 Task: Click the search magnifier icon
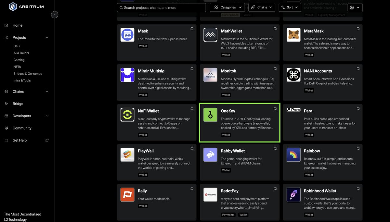[121, 7]
